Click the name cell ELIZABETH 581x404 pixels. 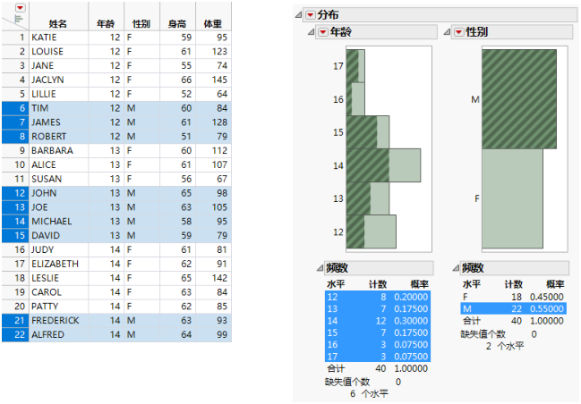click(58, 264)
